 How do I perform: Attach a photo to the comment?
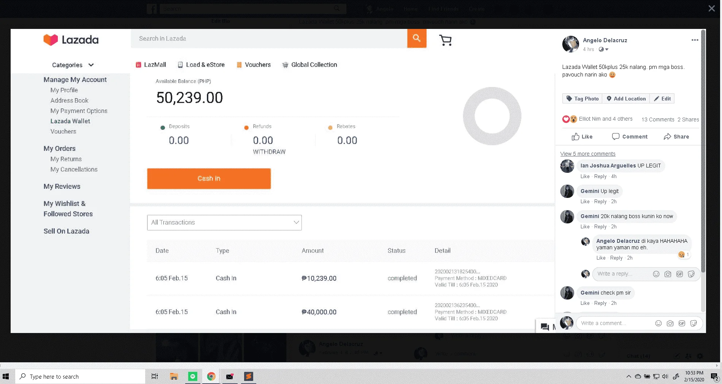pos(670,323)
